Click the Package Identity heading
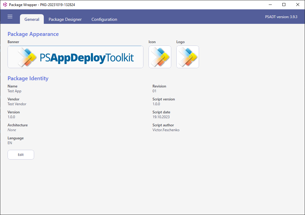The height and width of the screenshot is (215, 305). pyautogui.click(x=28, y=78)
